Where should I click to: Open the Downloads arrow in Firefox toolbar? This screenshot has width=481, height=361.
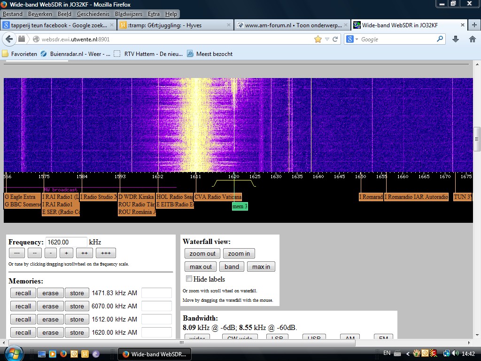tap(455, 39)
